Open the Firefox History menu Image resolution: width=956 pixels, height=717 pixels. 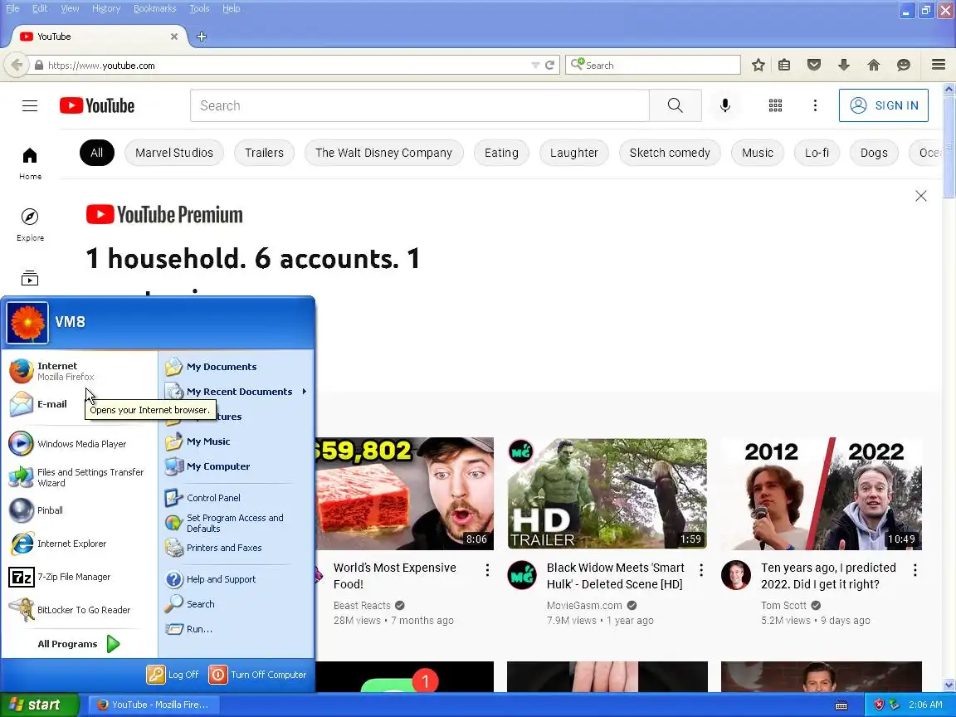[x=106, y=8]
